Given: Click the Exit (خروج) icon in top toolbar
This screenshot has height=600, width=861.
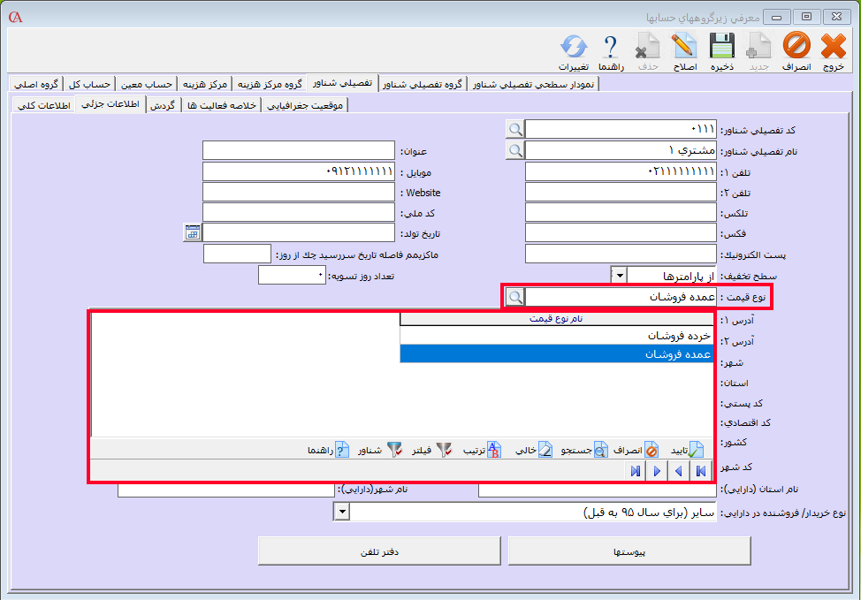Looking at the screenshot, I should tap(834, 47).
